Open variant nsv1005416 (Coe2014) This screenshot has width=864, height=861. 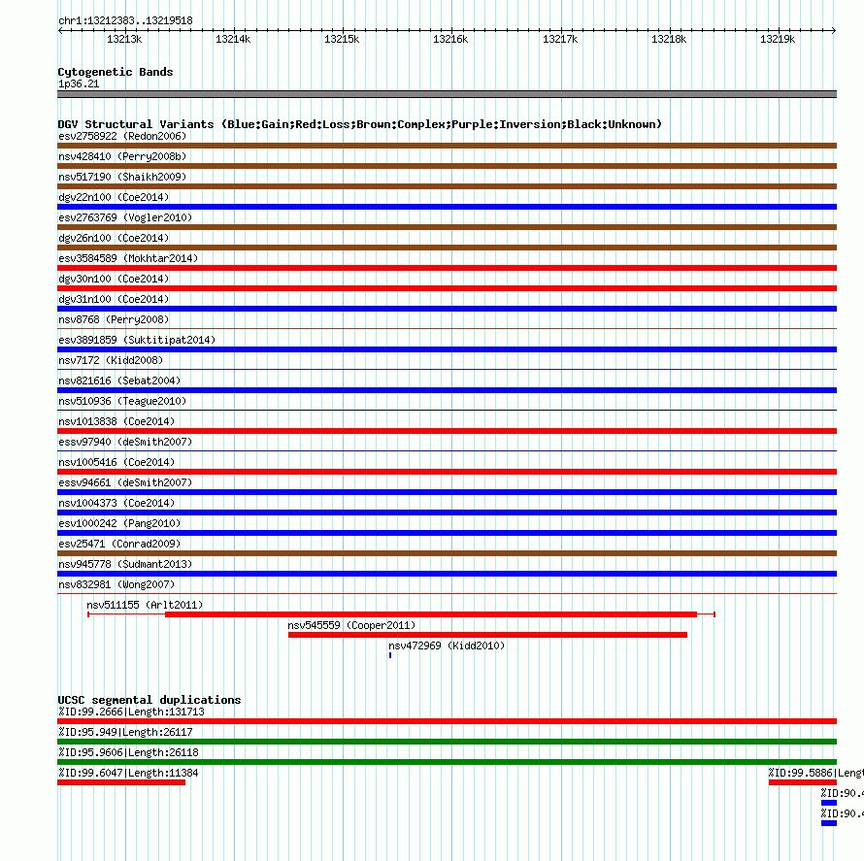(x=116, y=462)
